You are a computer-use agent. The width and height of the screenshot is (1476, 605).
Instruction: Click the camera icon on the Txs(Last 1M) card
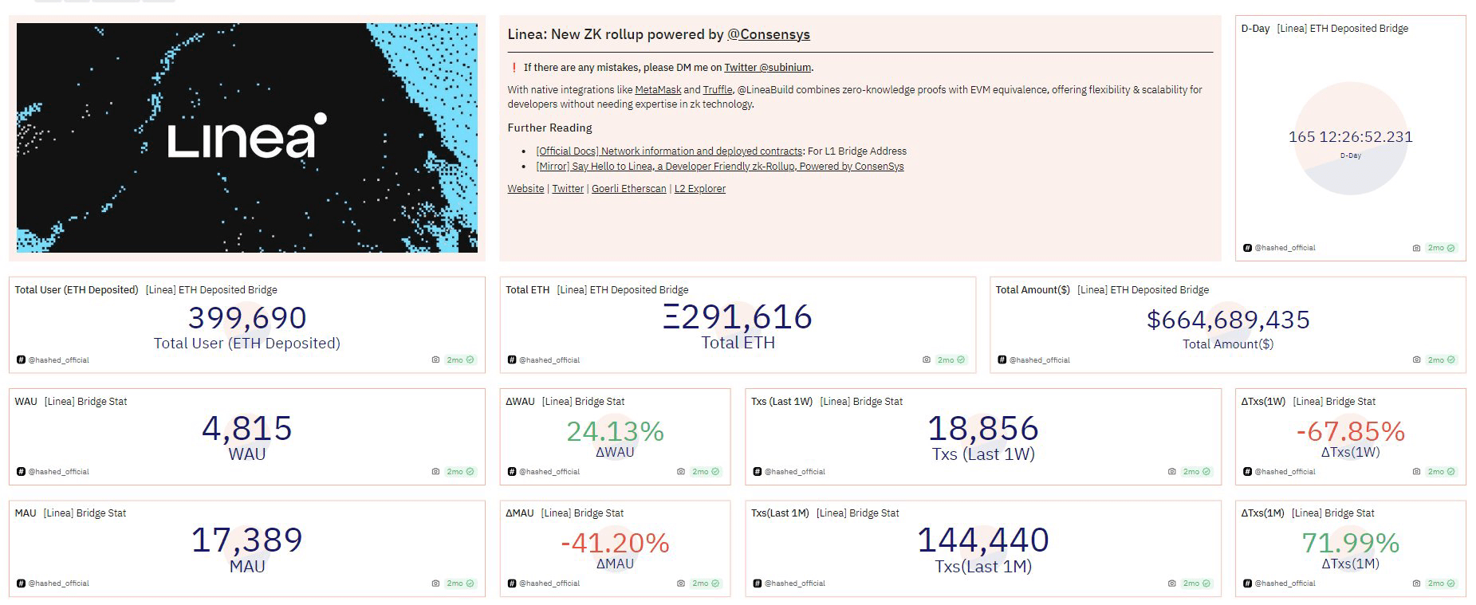[1171, 583]
